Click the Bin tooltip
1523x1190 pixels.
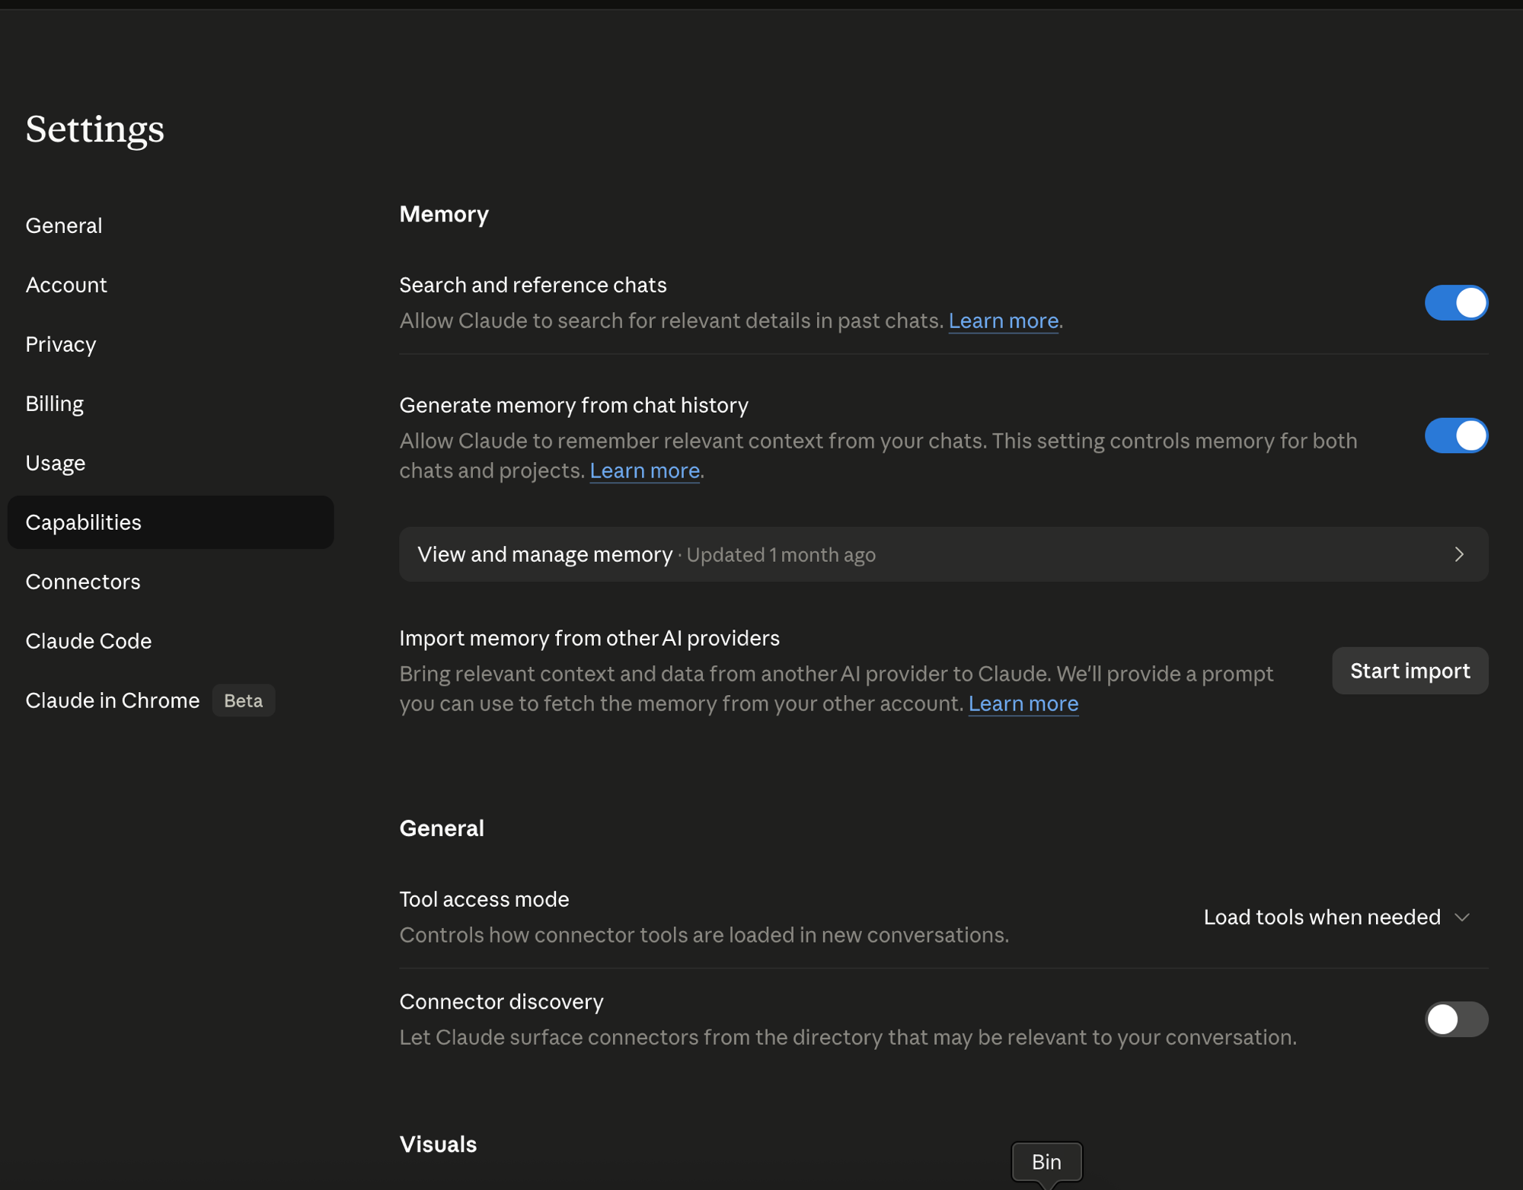tap(1046, 1162)
